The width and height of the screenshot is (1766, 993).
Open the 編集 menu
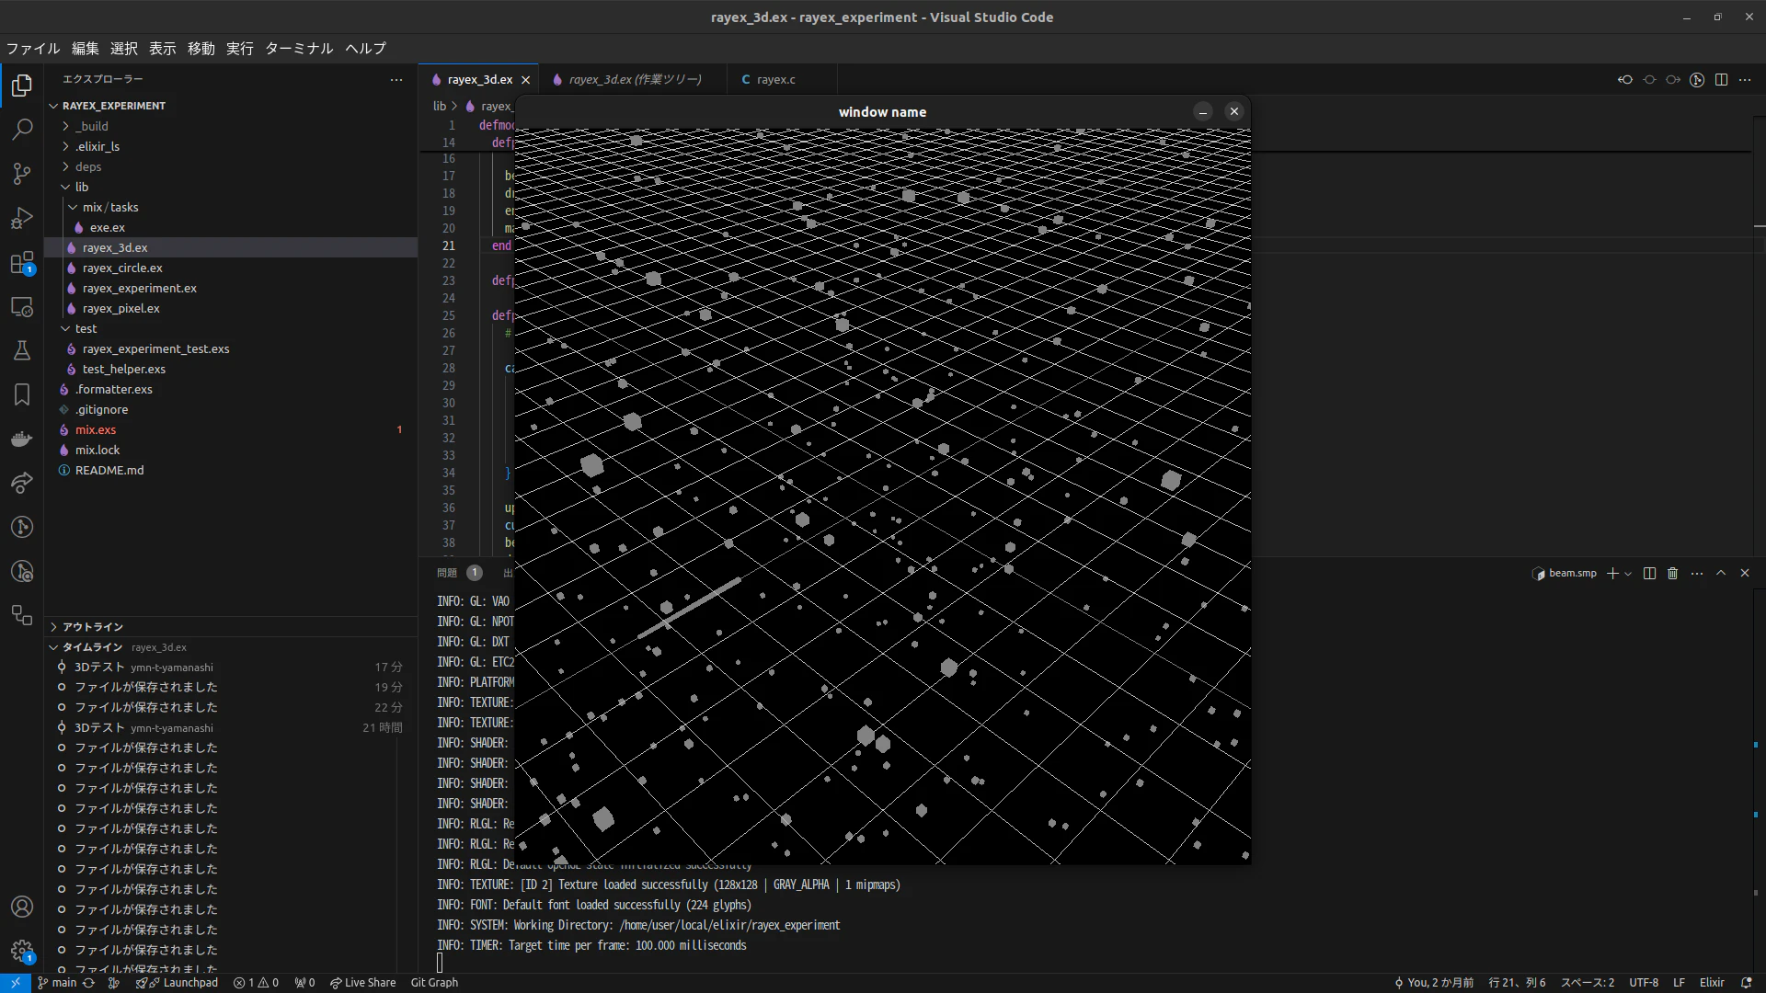pyautogui.click(x=86, y=49)
